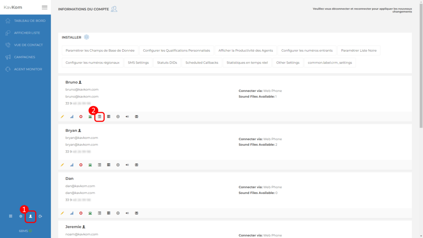Open the bar-chart stats icon for Bryan
This screenshot has width=423, height=238.
coord(71,165)
